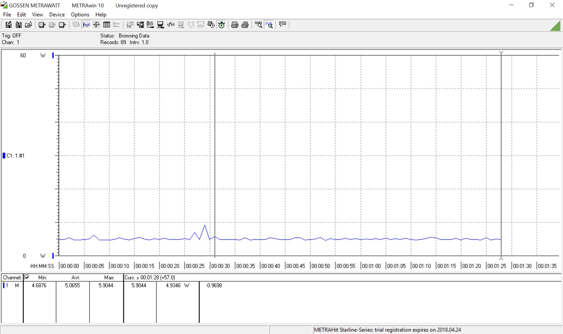563x334 pixels.
Task: Click the zoom waveform magnifier icon
Action: click(x=258, y=25)
